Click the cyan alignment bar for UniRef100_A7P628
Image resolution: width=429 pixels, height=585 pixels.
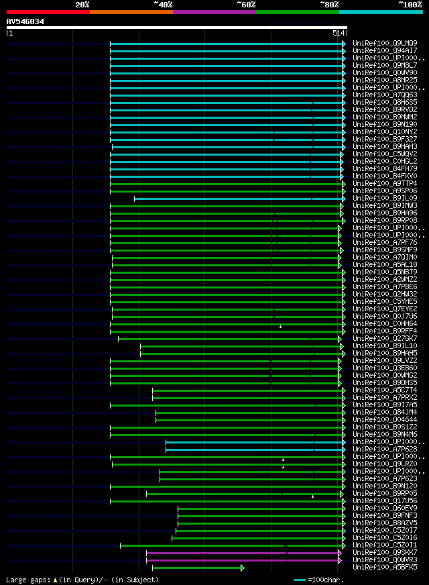coord(255,450)
